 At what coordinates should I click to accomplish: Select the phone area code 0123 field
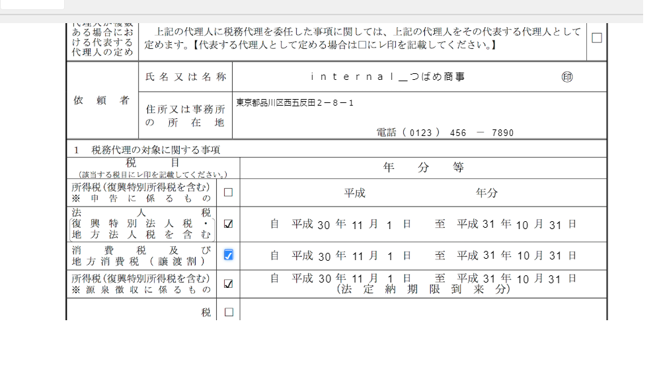(x=420, y=133)
